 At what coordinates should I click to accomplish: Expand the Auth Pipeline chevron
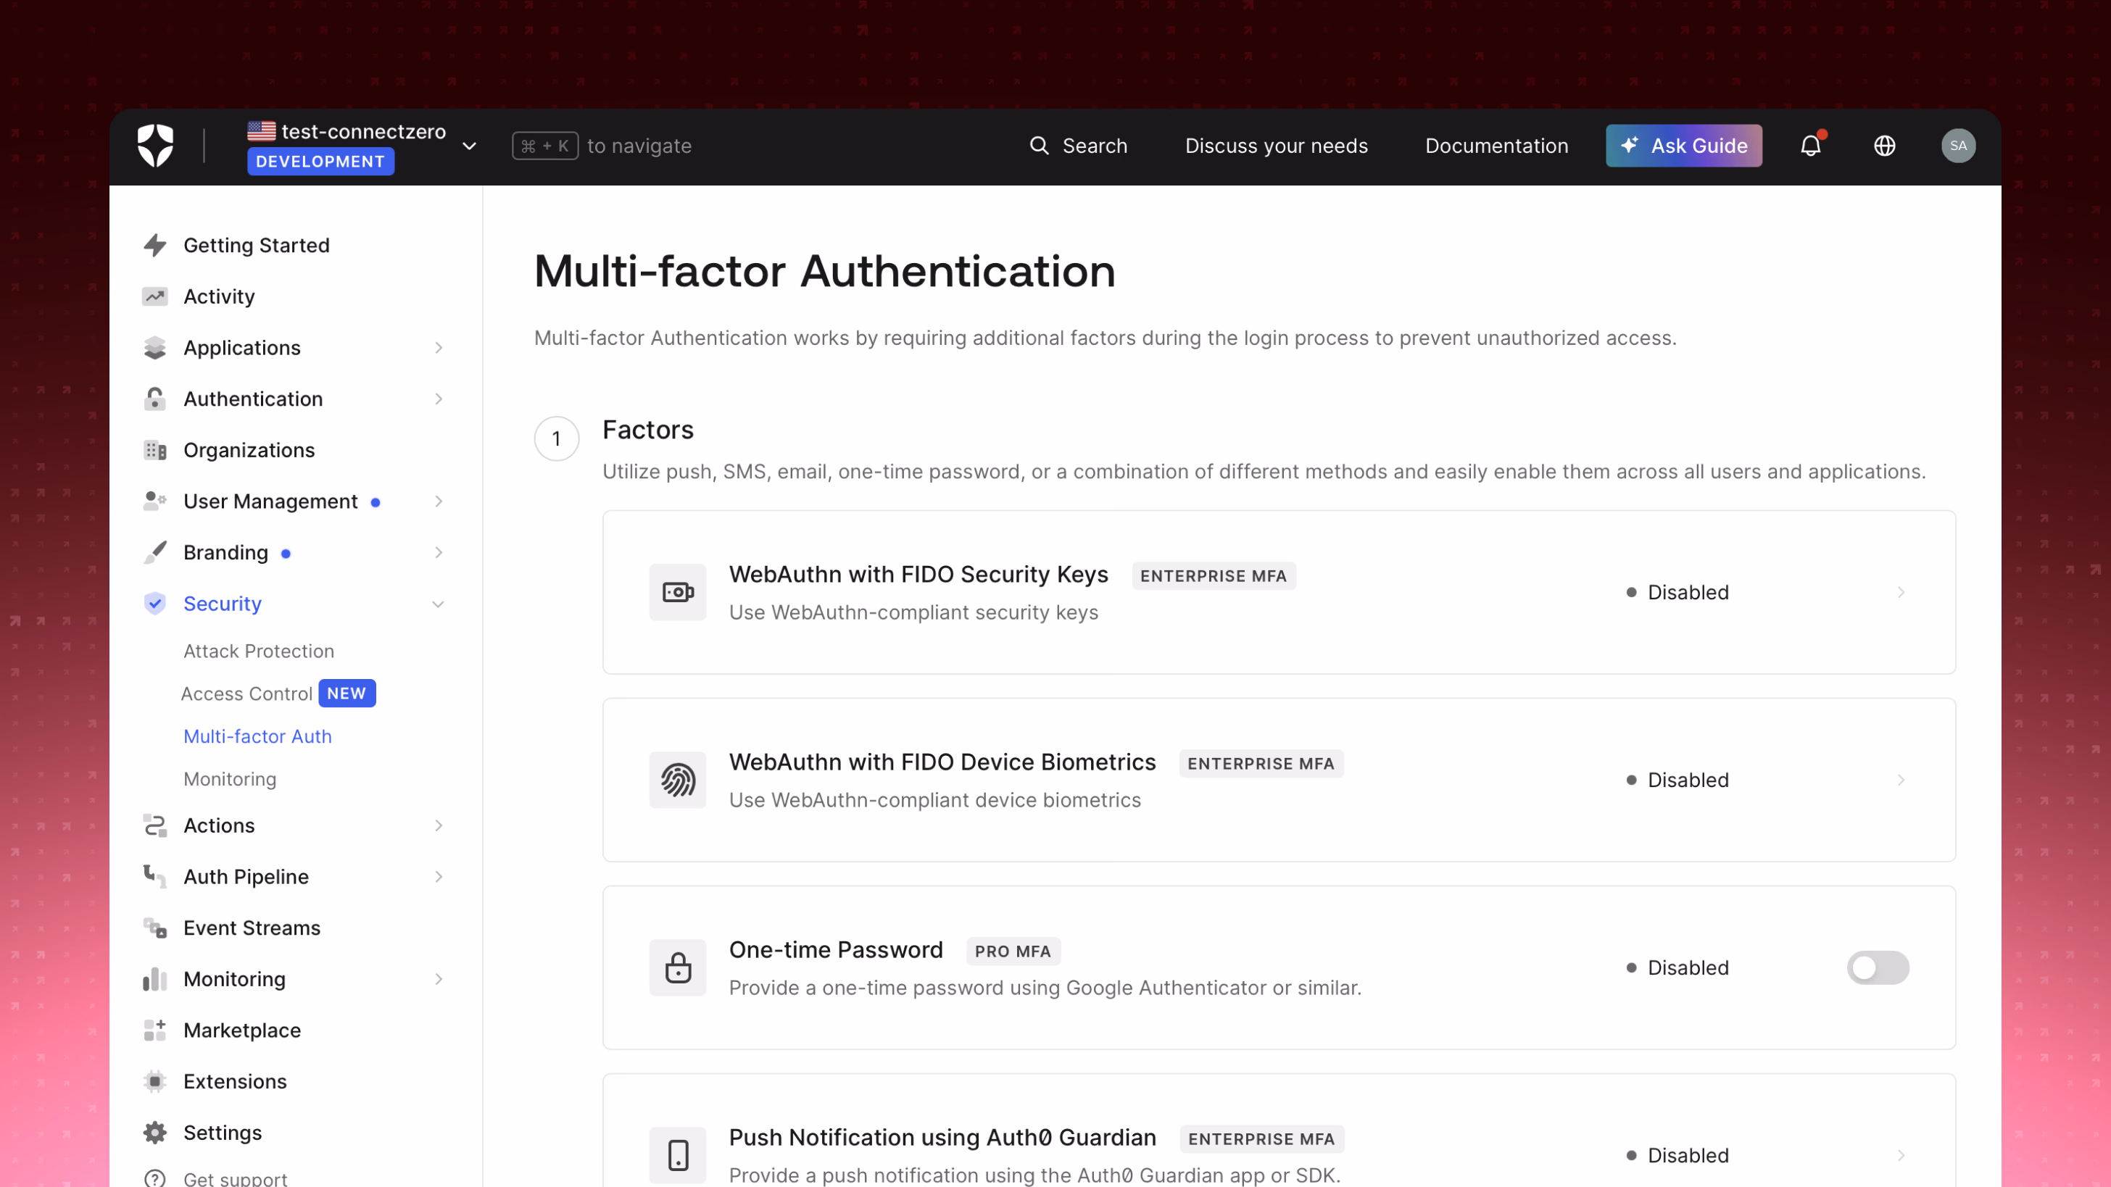[x=439, y=877]
